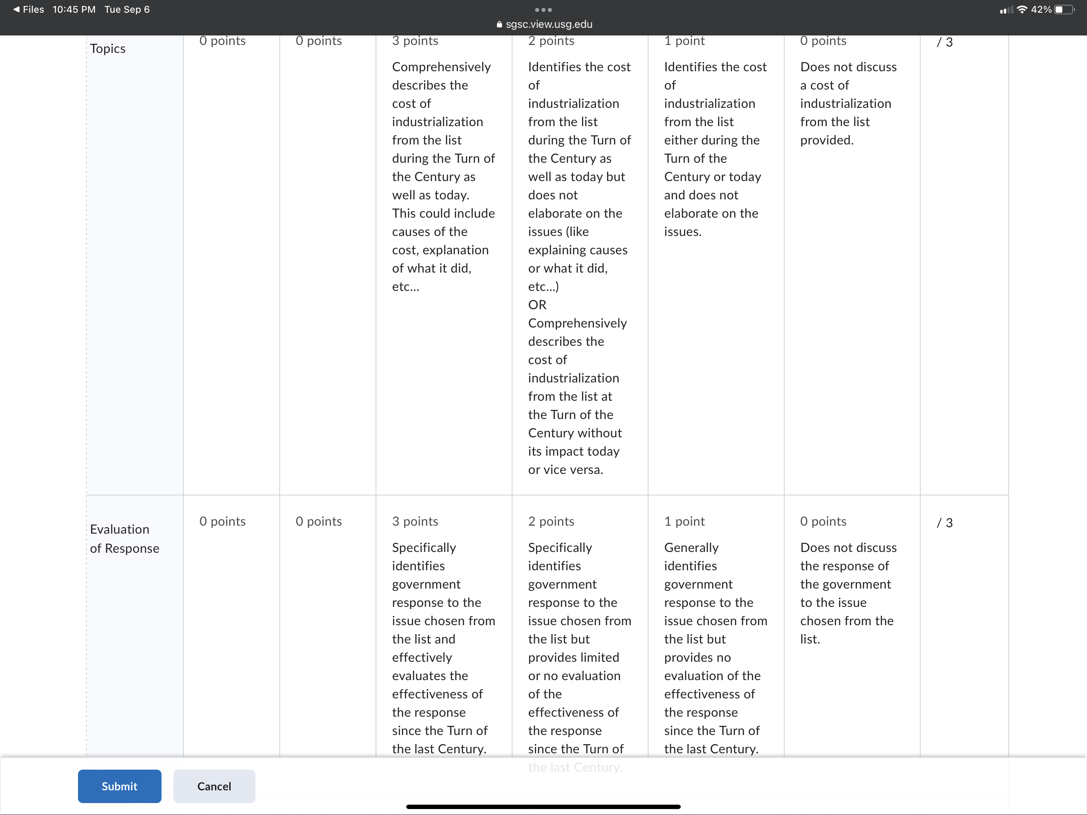This screenshot has width=1087, height=815.
Task: Tap the 10:45 PM clock in status bar
Action: (x=74, y=9)
